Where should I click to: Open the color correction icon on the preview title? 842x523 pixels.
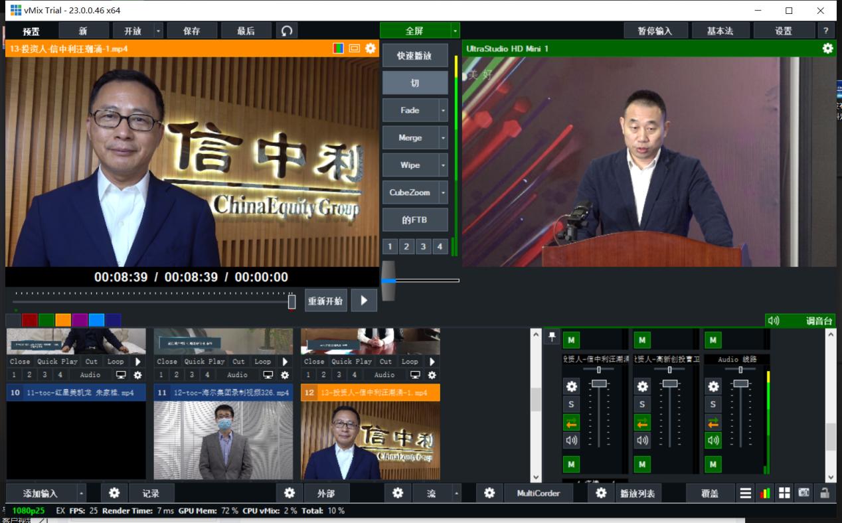339,48
